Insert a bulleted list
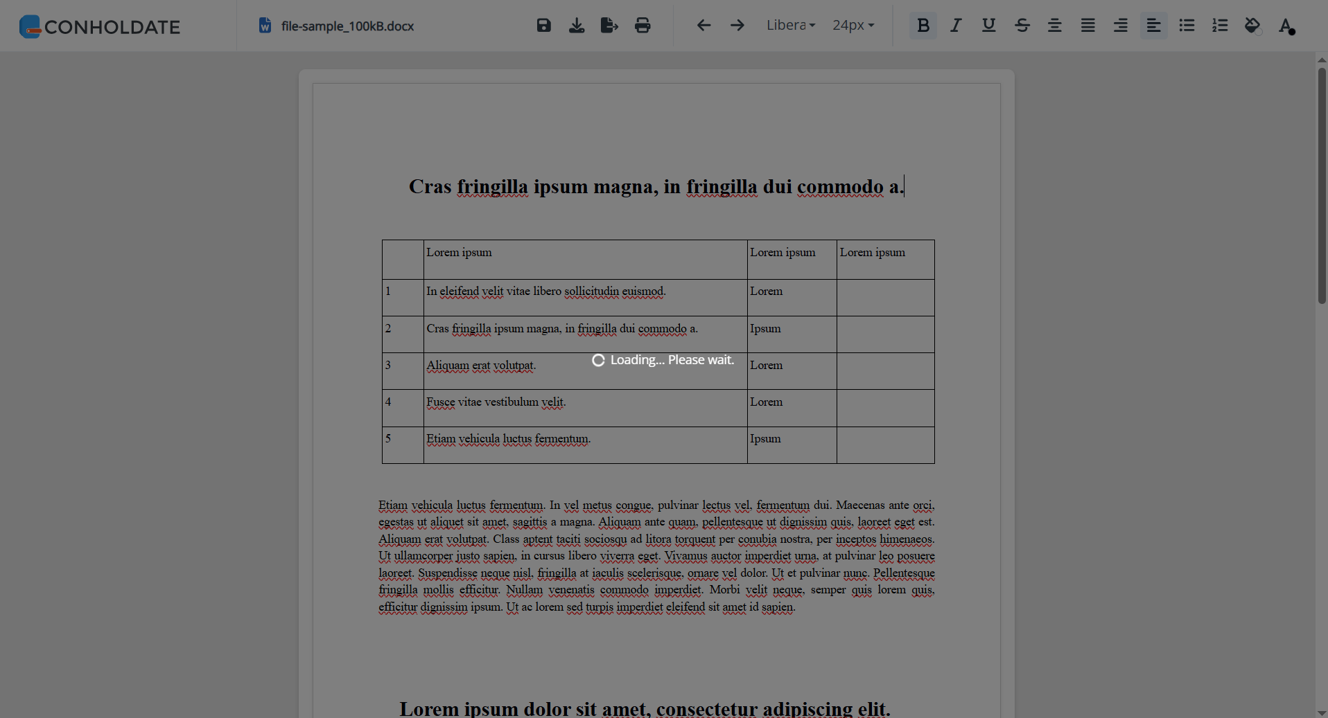 [x=1187, y=26]
